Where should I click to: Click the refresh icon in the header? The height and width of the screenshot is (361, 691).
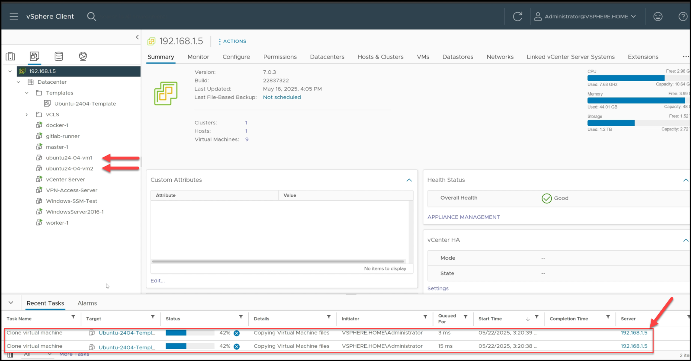pyautogui.click(x=518, y=16)
